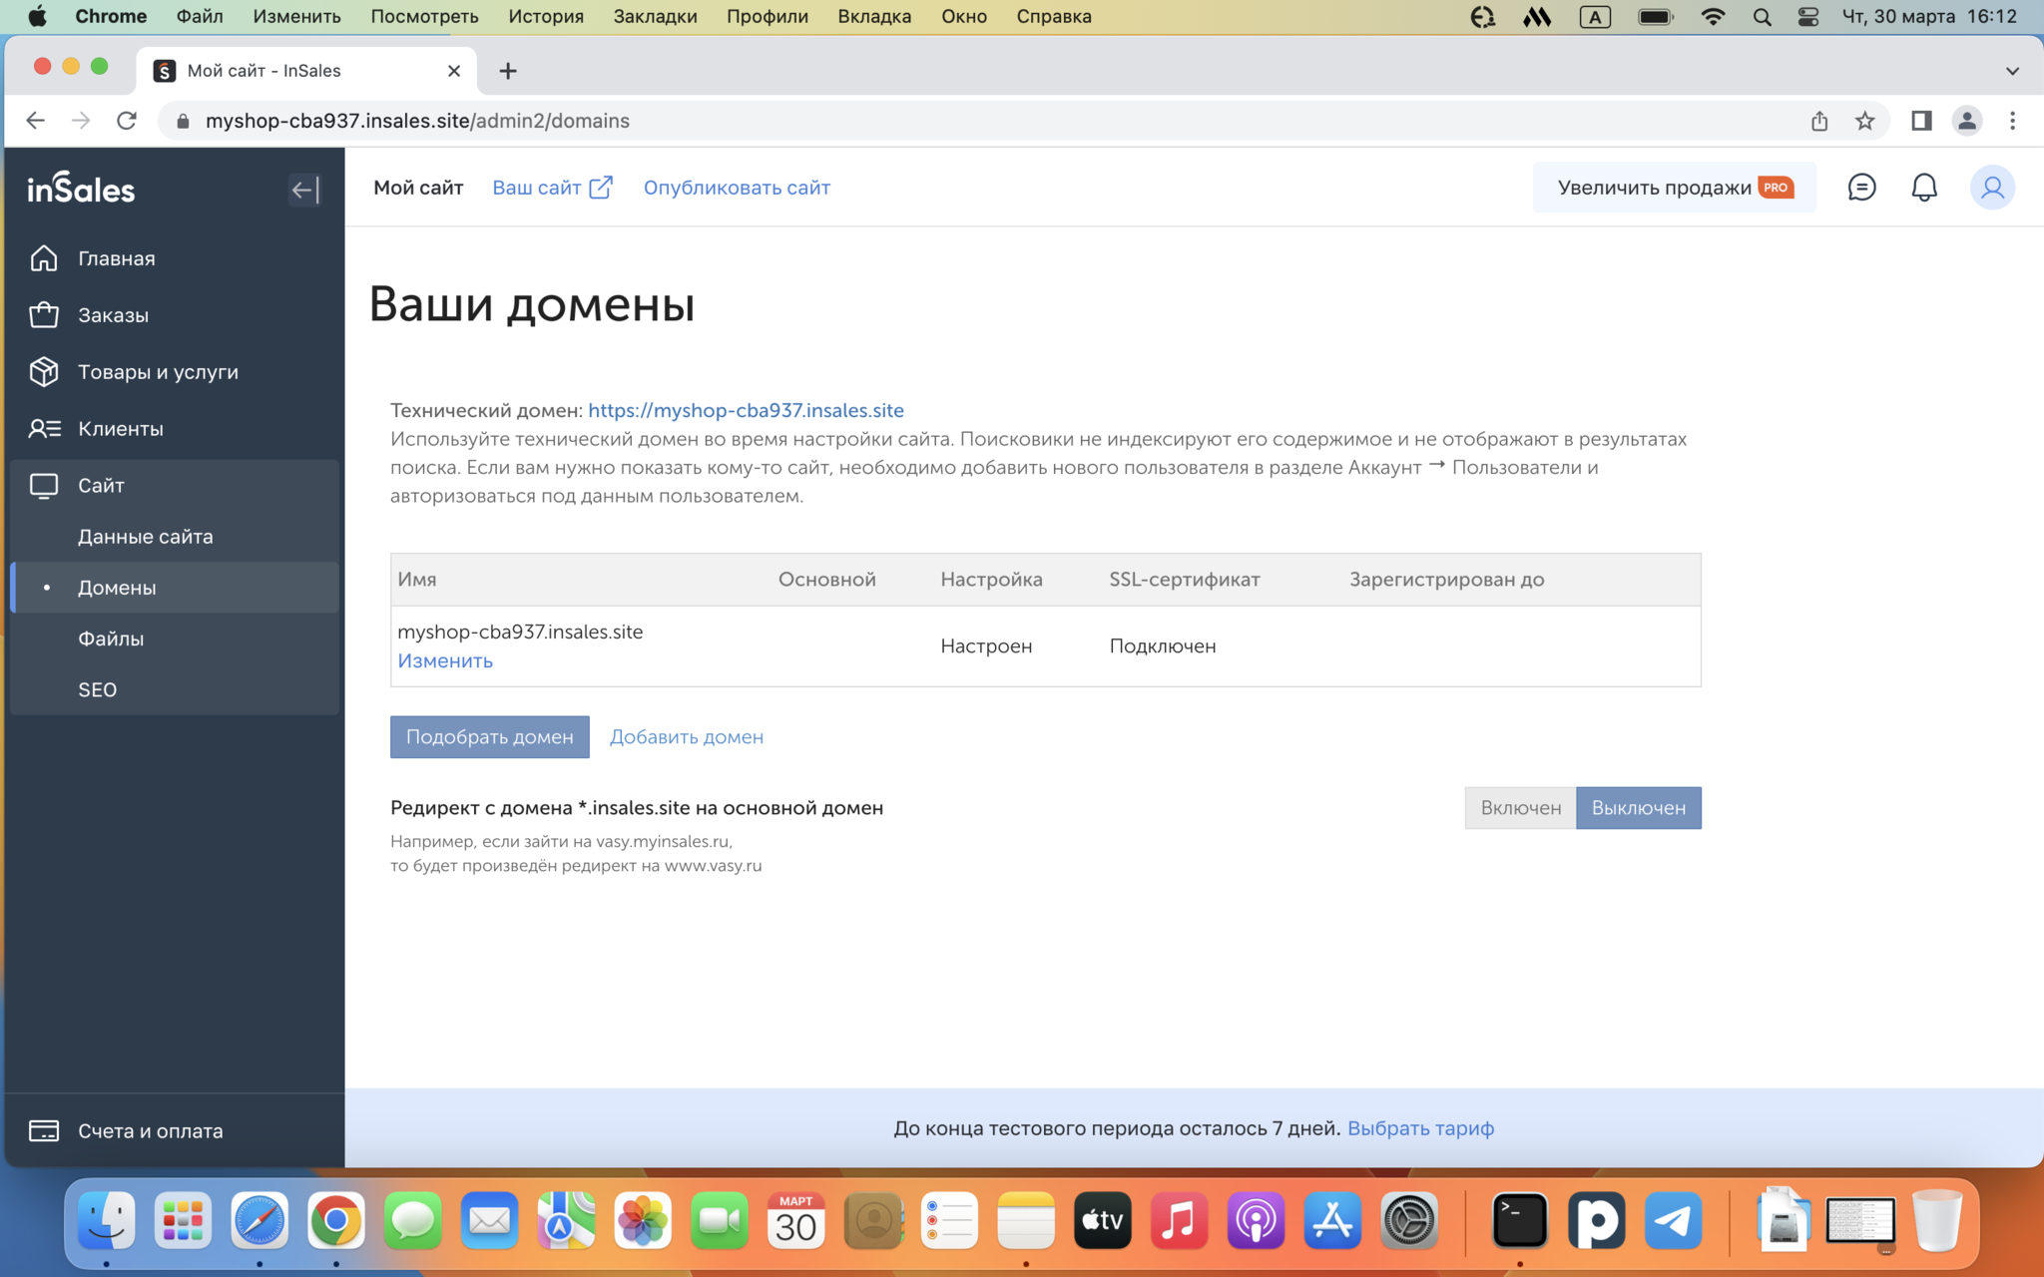Collapse the Сайт sidebar section
The width and height of the screenshot is (2044, 1277).
pyautogui.click(x=101, y=486)
